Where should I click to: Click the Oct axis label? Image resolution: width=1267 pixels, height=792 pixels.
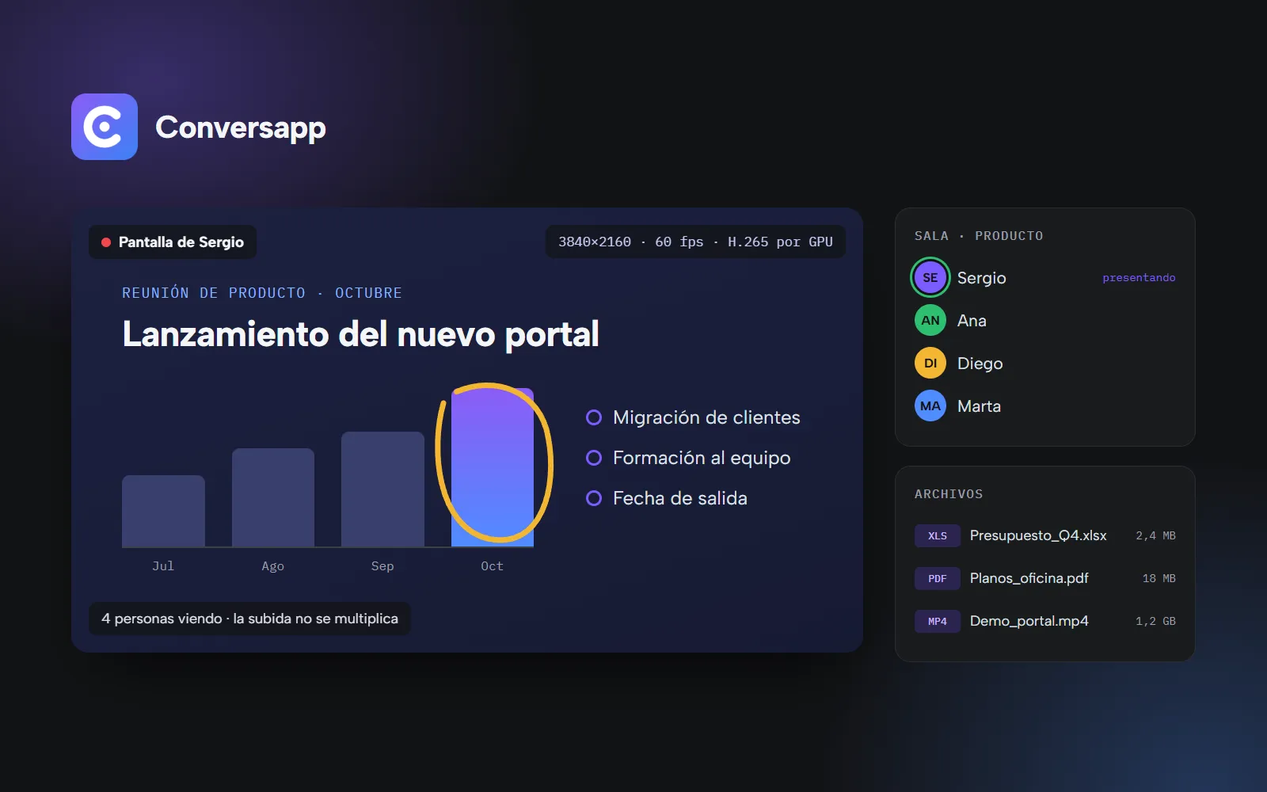(493, 566)
